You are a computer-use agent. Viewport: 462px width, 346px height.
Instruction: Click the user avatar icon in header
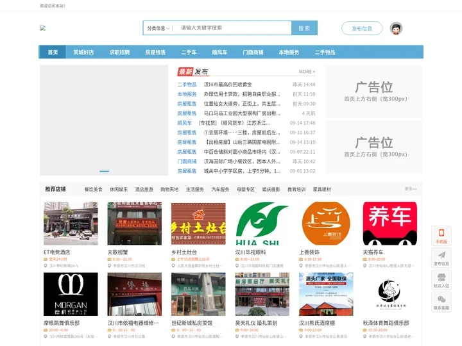396,28
